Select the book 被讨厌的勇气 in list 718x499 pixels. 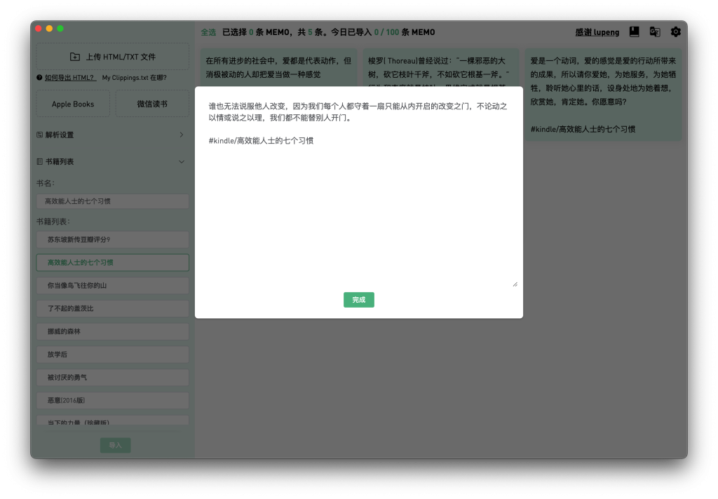click(x=113, y=377)
